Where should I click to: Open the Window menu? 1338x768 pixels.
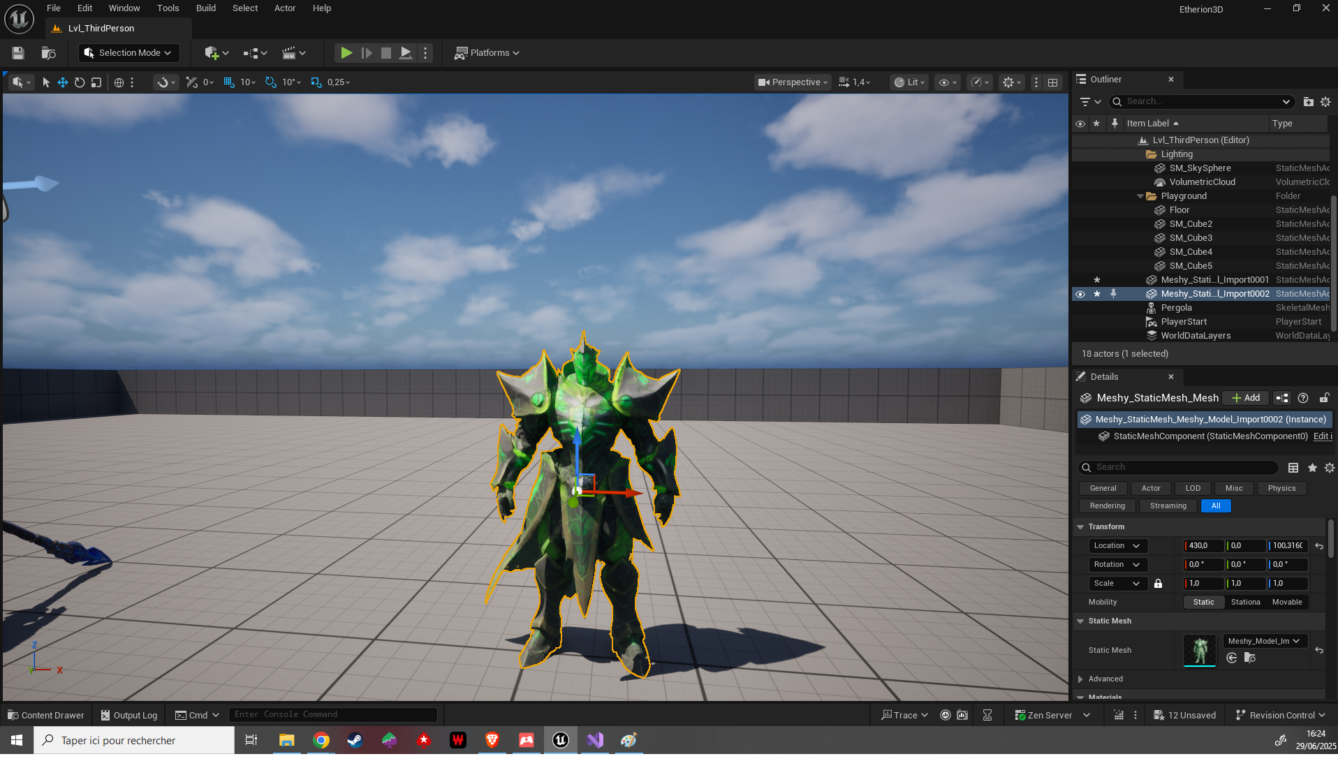(x=124, y=8)
